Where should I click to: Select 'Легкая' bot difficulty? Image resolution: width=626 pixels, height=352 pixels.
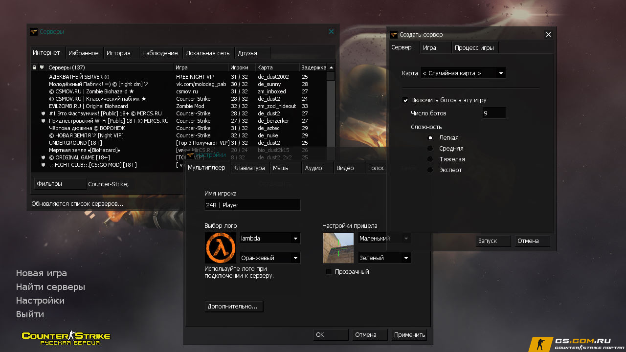pyautogui.click(x=430, y=138)
